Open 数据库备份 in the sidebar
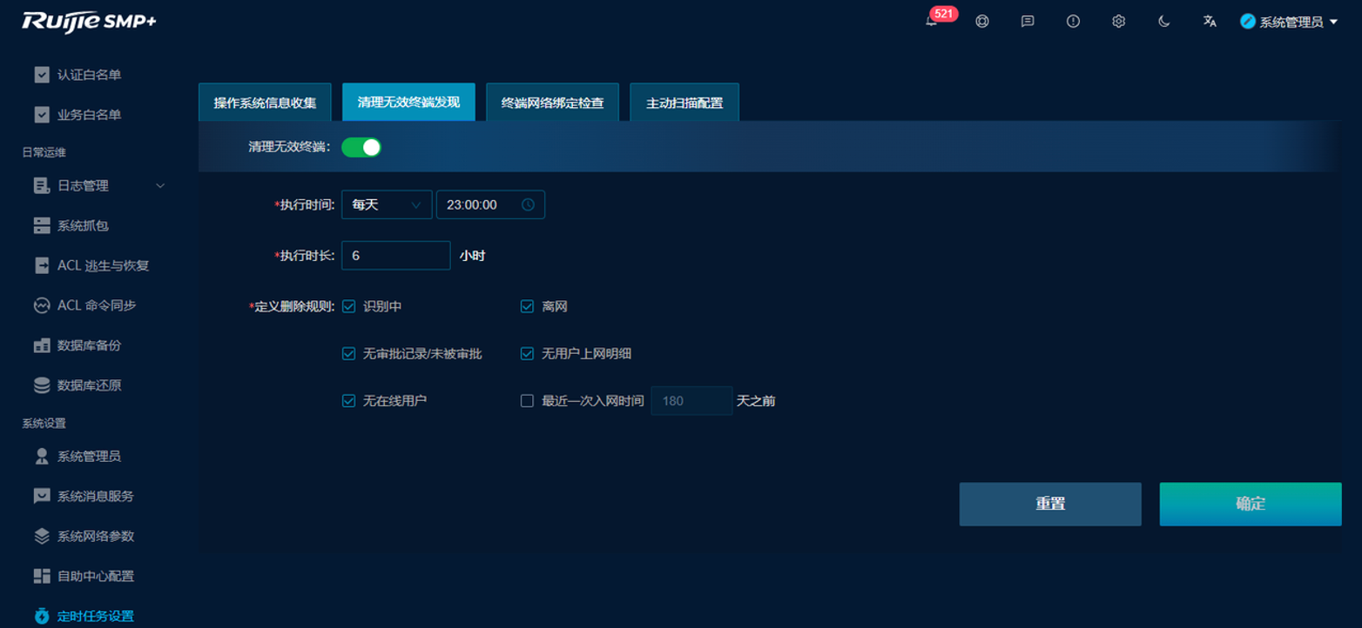 [x=89, y=345]
